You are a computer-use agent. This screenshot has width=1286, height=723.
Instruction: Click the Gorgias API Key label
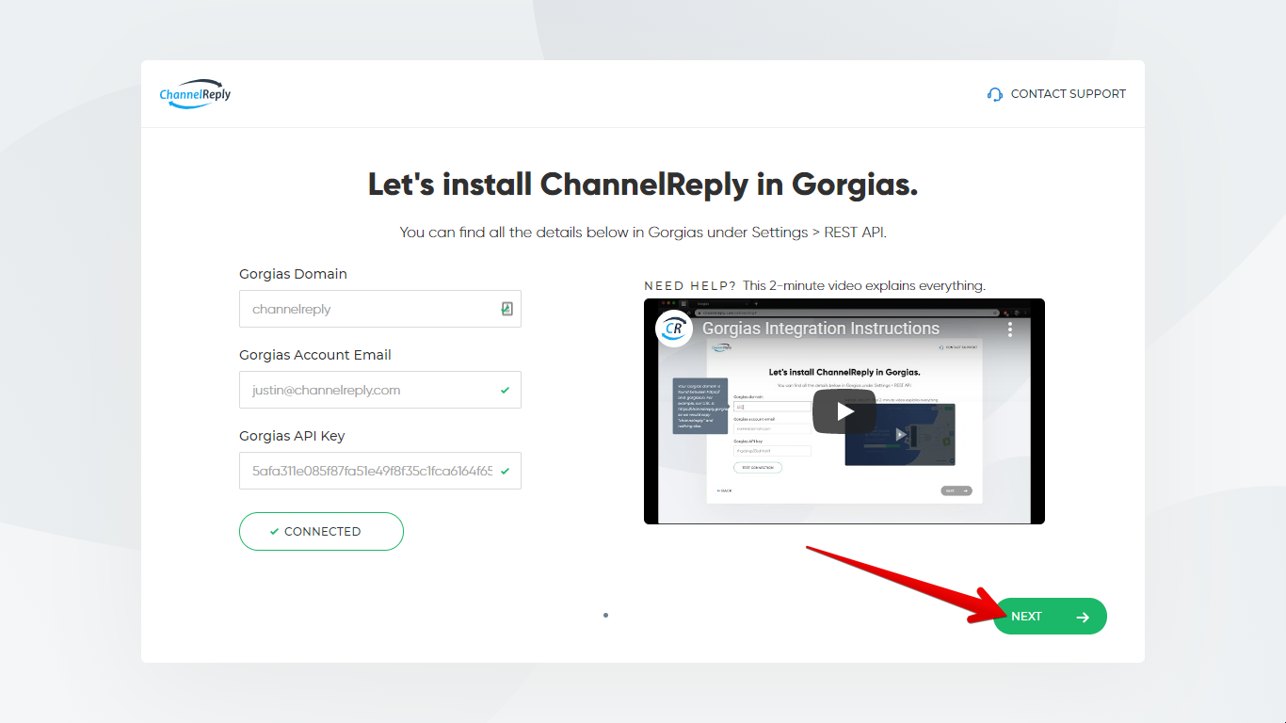292,436
